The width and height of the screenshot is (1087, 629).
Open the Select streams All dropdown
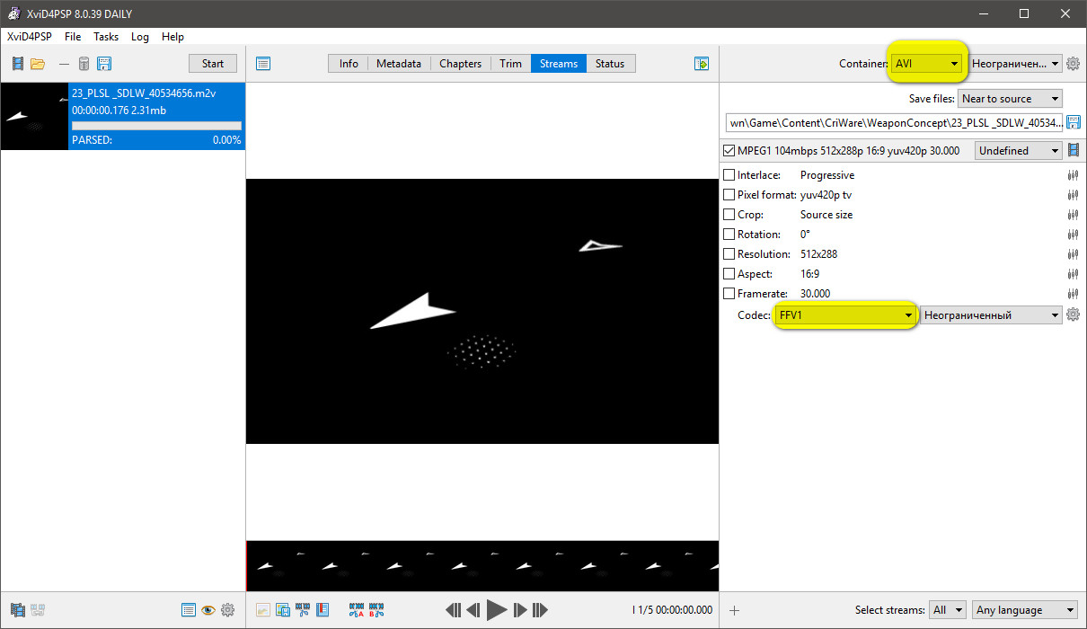click(948, 610)
